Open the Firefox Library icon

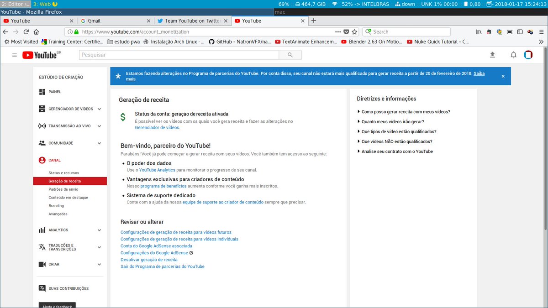(x=479, y=32)
